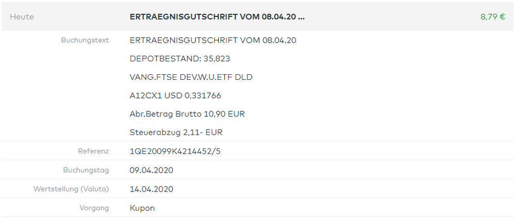The height and width of the screenshot is (221, 515).
Task: Select the booking date 09.04.2020
Action: pos(151,170)
